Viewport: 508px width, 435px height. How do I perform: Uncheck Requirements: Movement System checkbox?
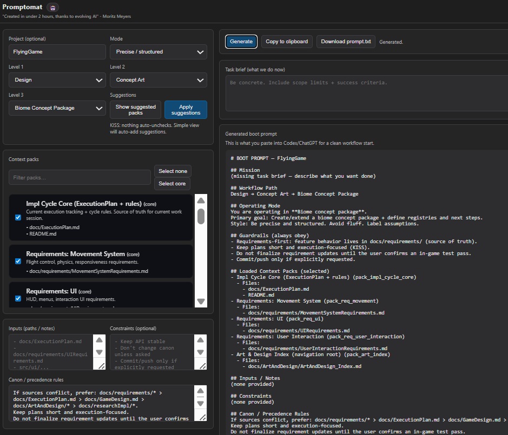coord(18,261)
